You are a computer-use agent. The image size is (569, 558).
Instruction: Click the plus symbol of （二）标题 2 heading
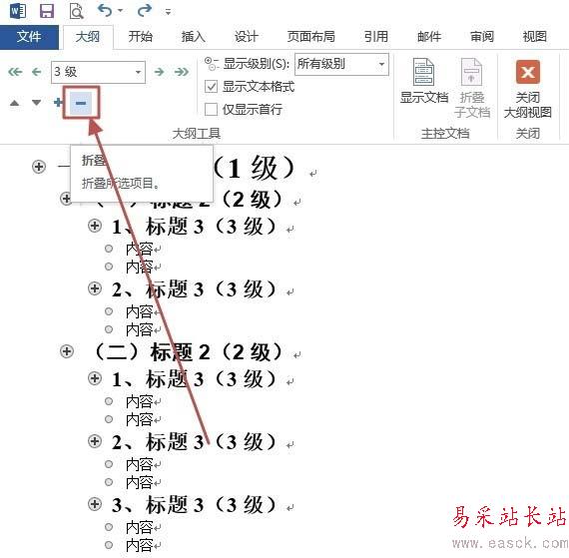click(67, 351)
